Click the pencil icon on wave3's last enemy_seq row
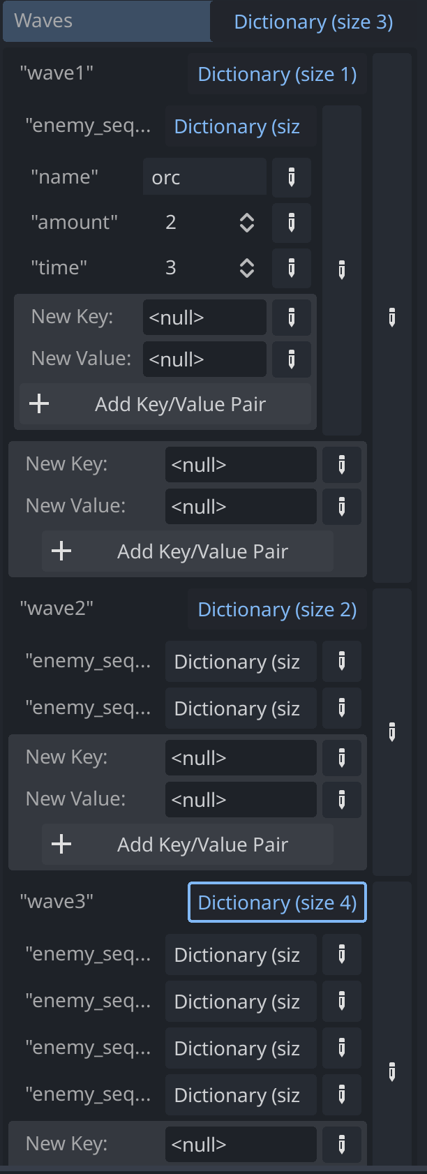Viewport: 427px width, 1174px height. 341,1094
